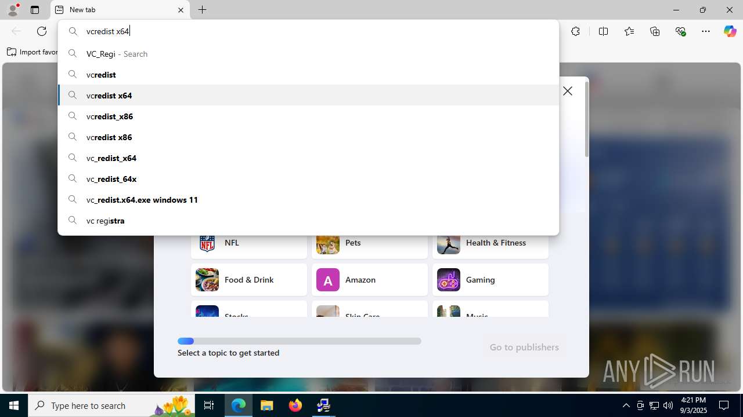The height and width of the screenshot is (417, 743).
Task: Select the VC_Regi - Search suggestion
Action: pyautogui.click(x=308, y=54)
